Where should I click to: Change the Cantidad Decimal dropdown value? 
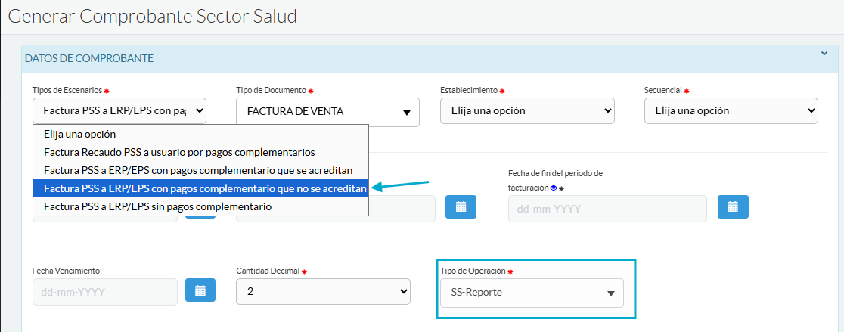click(x=323, y=292)
